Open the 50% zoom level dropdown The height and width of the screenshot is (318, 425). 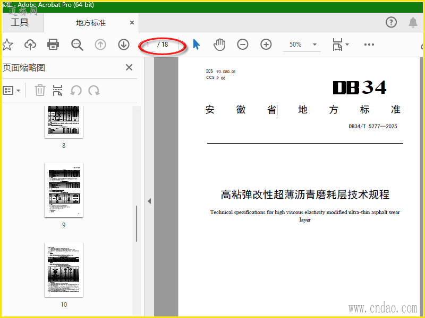tap(302, 45)
